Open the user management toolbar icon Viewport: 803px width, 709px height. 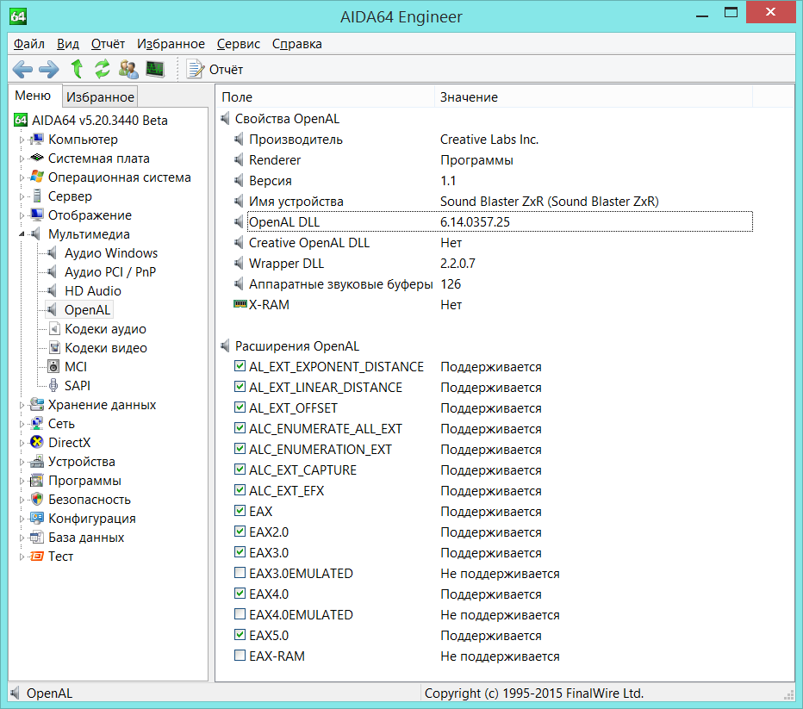click(128, 69)
